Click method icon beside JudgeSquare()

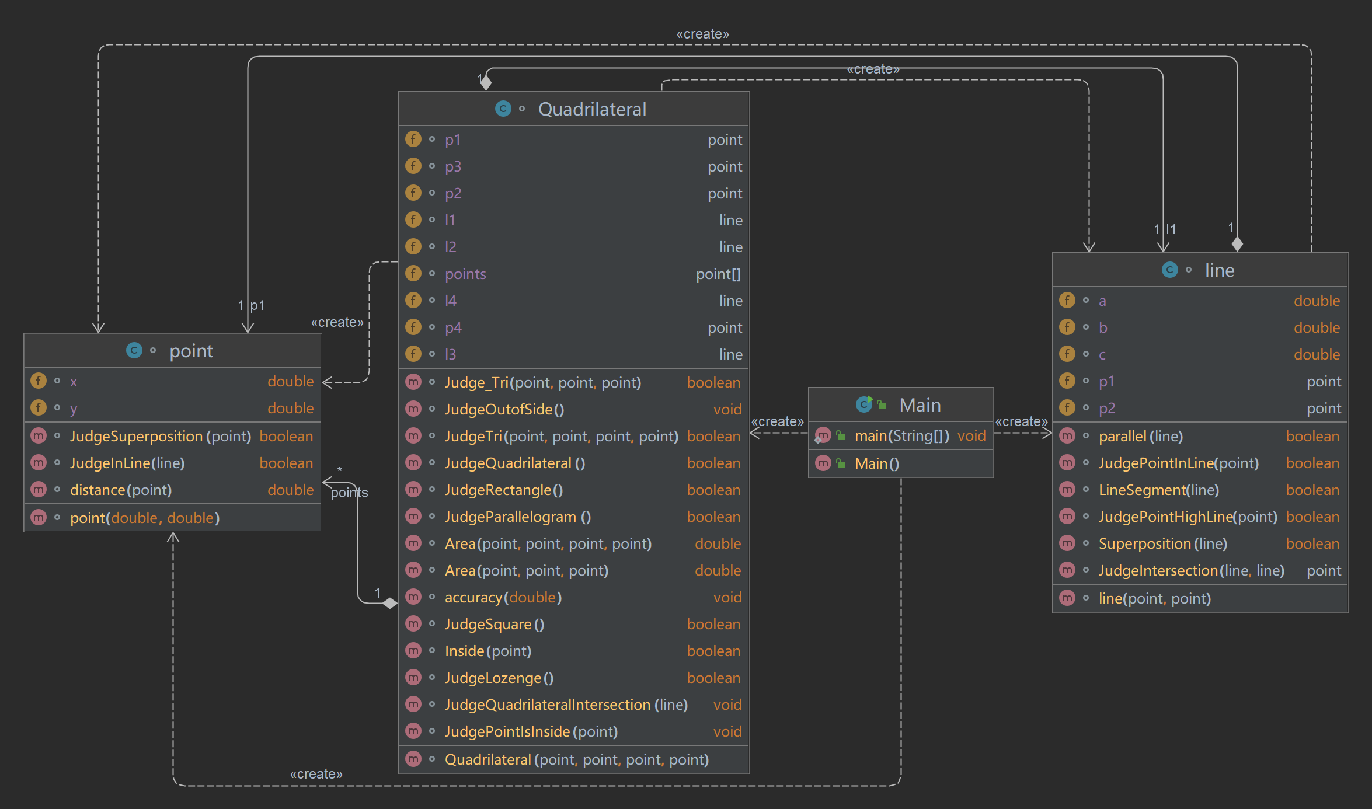pyautogui.click(x=413, y=623)
